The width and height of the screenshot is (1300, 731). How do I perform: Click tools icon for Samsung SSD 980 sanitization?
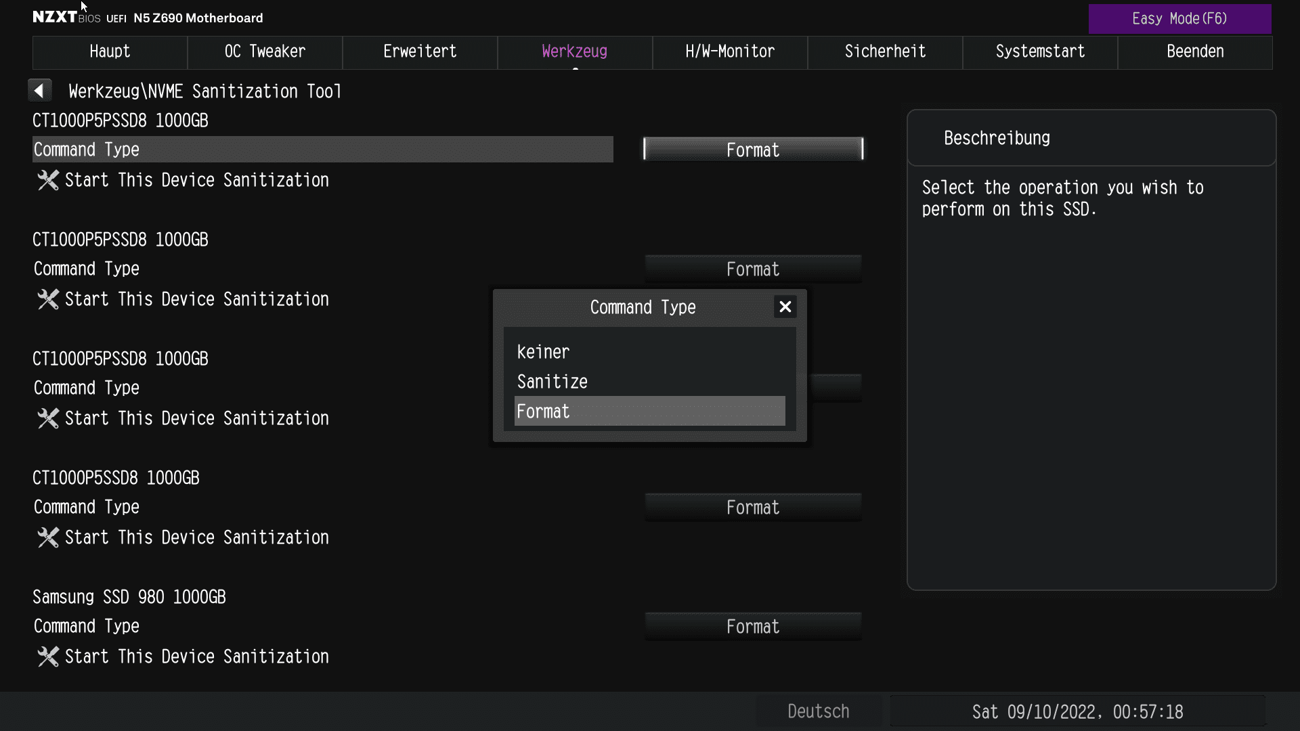(x=48, y=657)
